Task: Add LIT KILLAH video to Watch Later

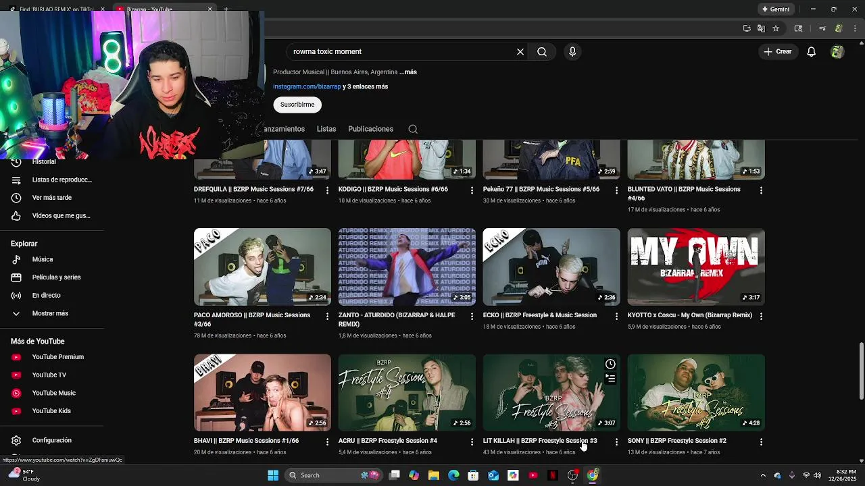Action: pos(610,364)
